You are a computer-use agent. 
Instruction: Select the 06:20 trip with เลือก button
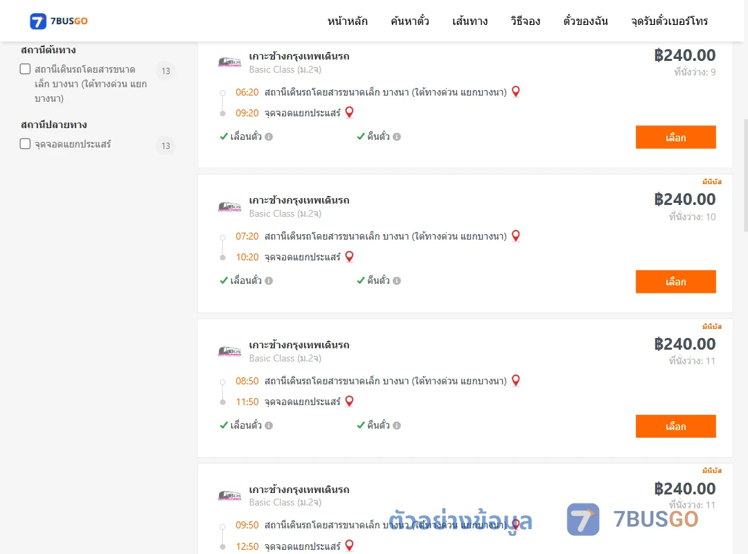click(675, 137)
